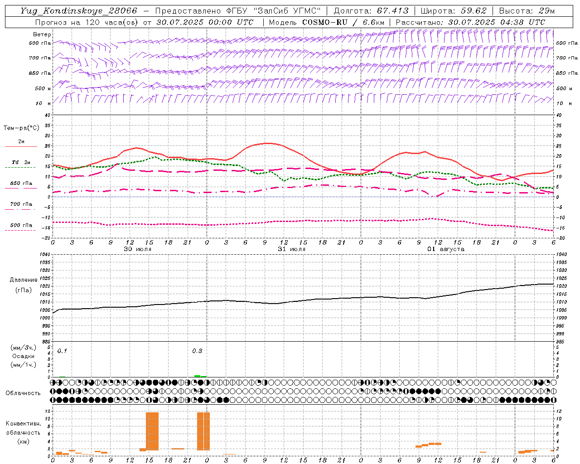This screenshot has width=580, height=464.
Task: Click the Долгота: 67.413 value
Action: point(371,11)
